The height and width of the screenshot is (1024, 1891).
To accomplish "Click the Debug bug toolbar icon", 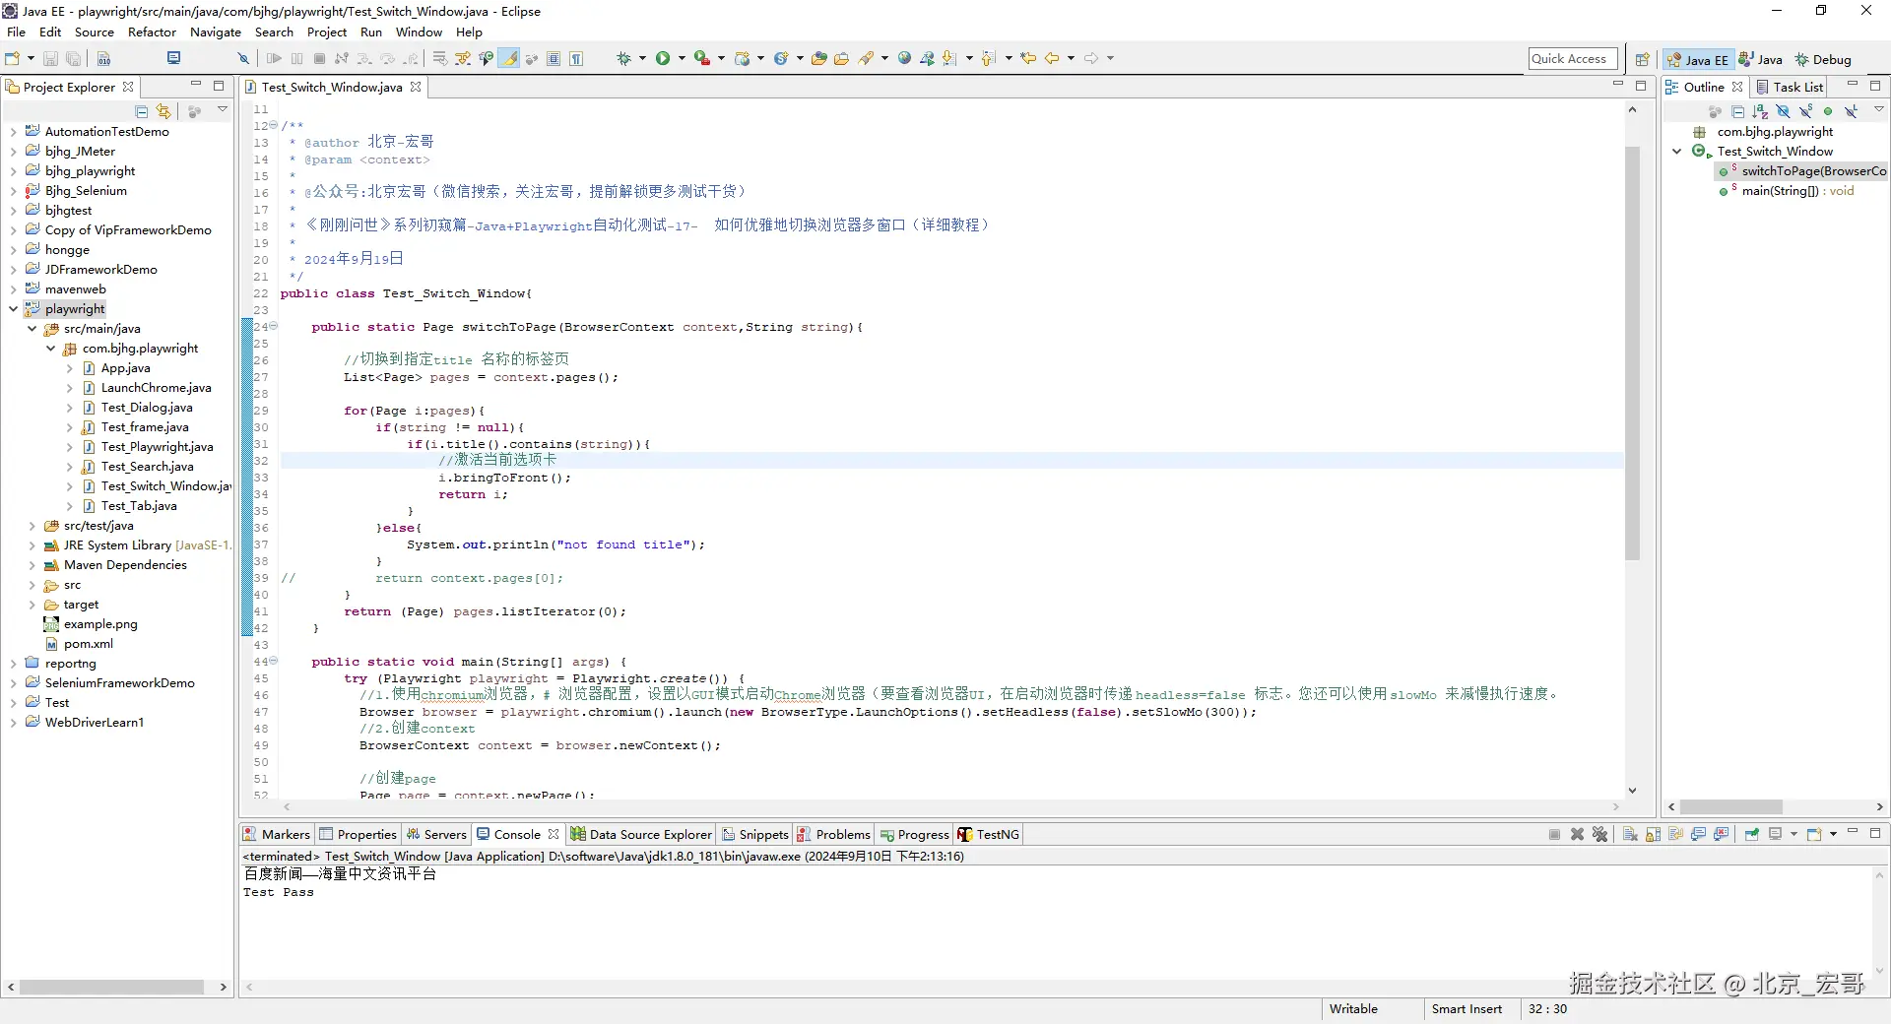I will click(623, 59).
